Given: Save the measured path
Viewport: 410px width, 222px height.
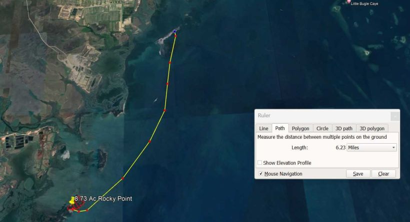Looking at the screenshot, I should 358,174.
